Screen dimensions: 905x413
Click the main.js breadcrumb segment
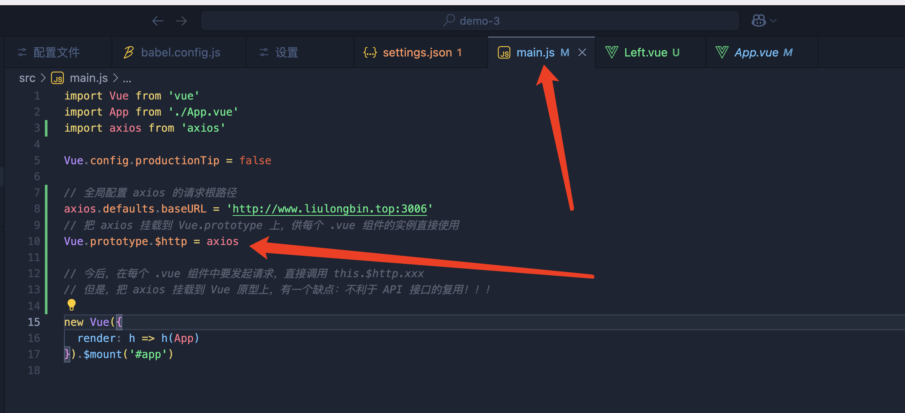(89, 78)
